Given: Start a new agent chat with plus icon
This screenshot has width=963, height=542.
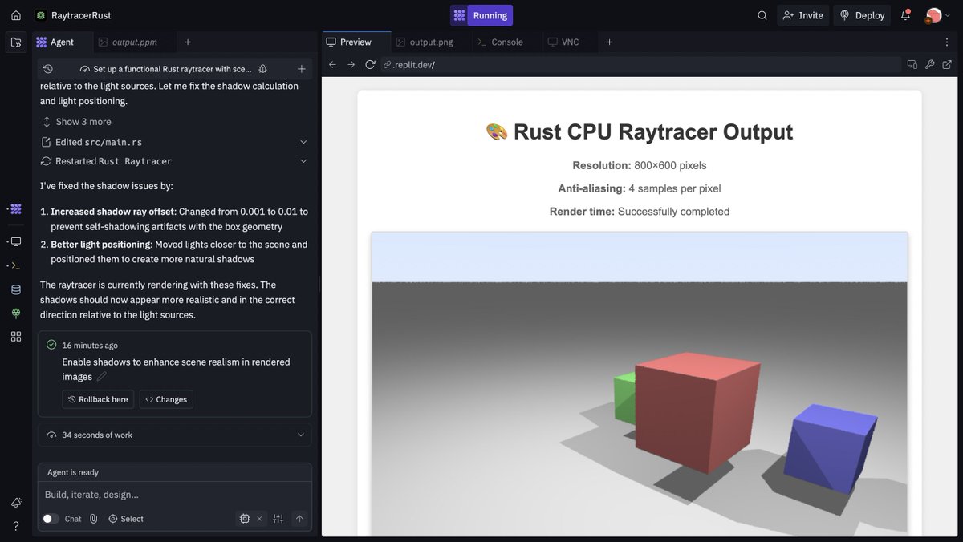Looking at the screenshot, I should pos(301,69).
